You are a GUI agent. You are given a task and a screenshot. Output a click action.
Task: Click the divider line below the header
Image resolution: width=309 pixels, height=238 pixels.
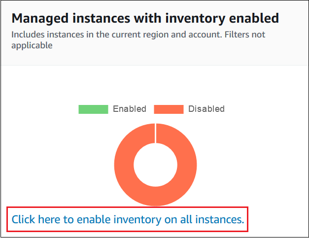(155, 65)
